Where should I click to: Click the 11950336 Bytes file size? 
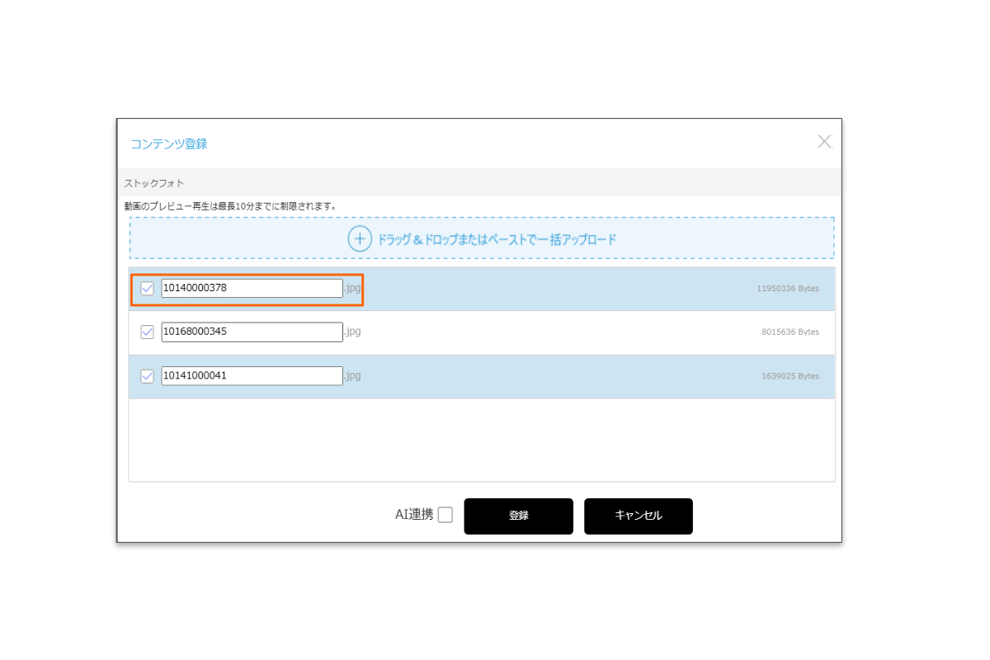[787, 289]
